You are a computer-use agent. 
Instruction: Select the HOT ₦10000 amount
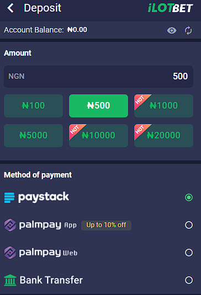pyautogui.click(x=98, y=136)
